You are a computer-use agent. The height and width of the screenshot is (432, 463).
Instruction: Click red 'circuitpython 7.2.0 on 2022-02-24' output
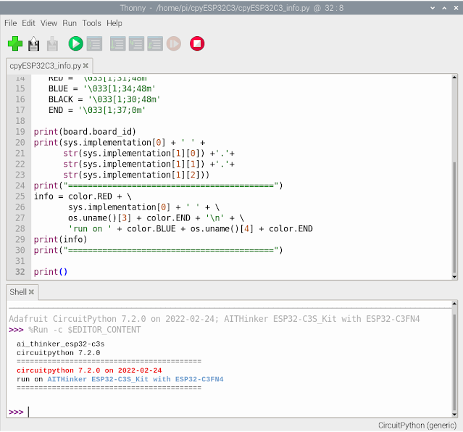pyautogui.click(x=89, y=370)
